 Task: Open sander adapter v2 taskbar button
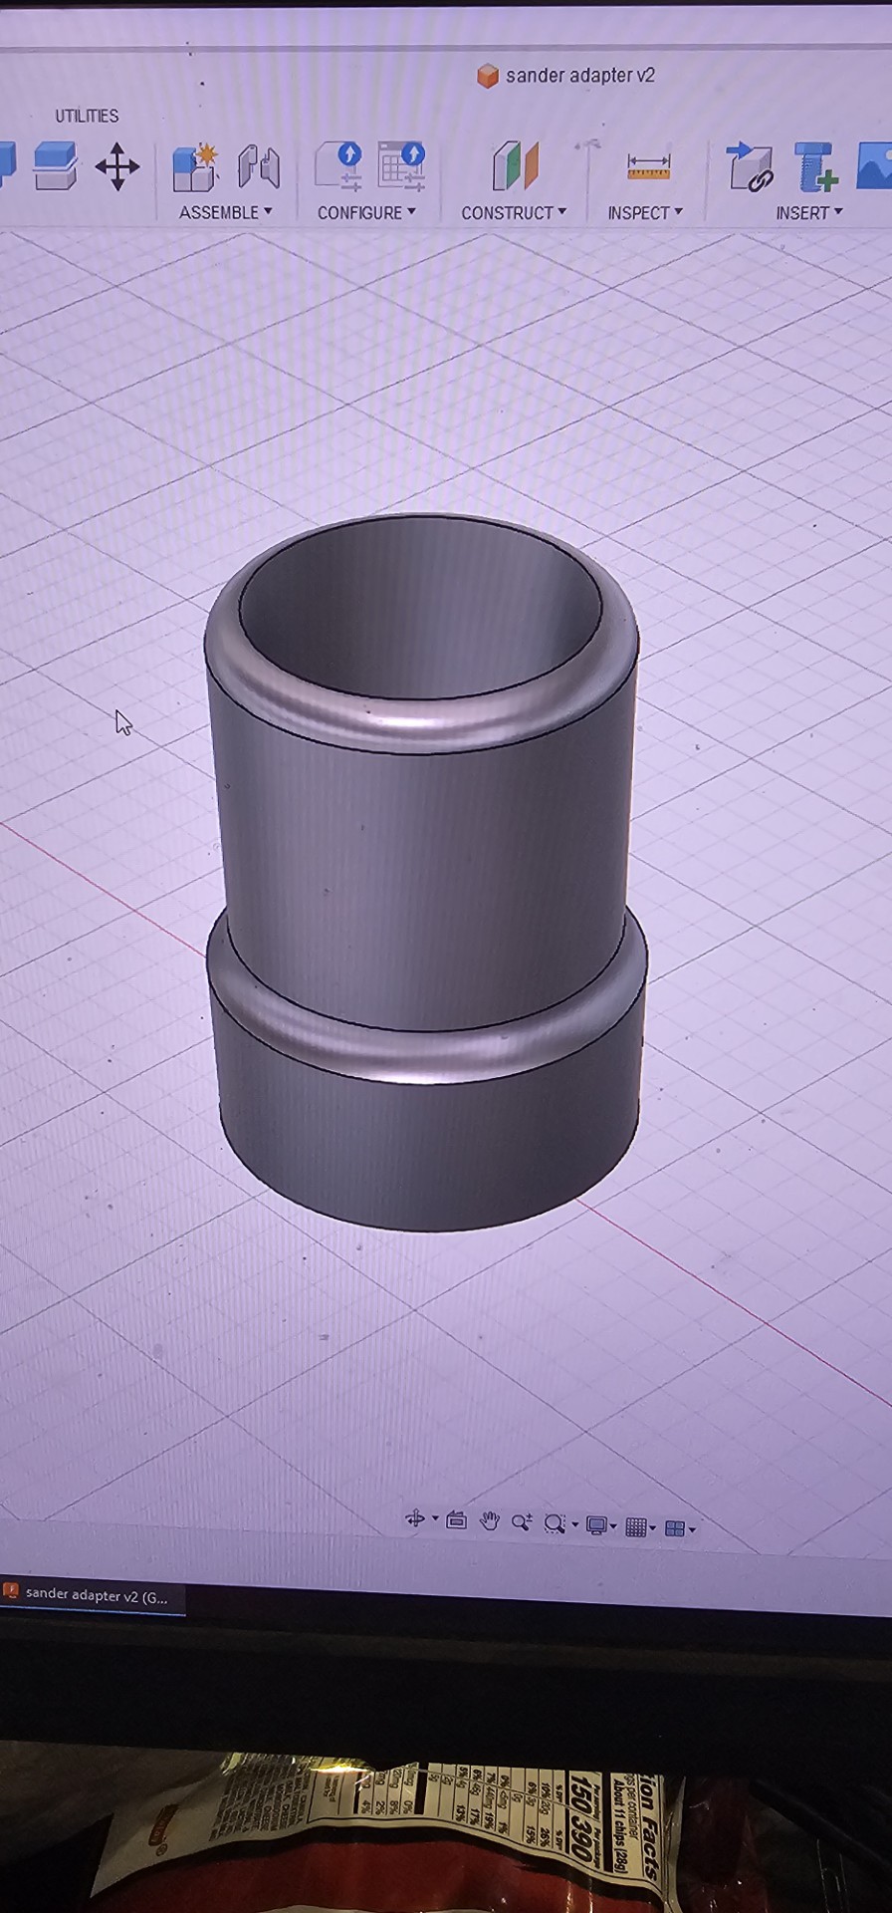pyautogui.click(x=93, y=1595)
